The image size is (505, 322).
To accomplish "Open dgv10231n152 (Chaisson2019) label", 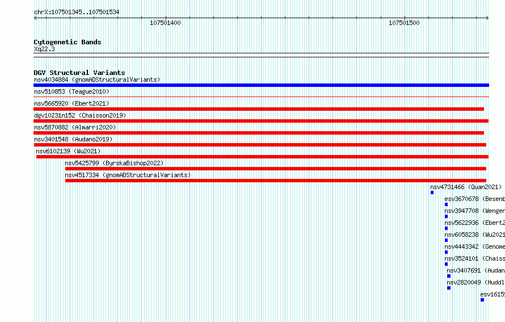I will coord(80,115).
